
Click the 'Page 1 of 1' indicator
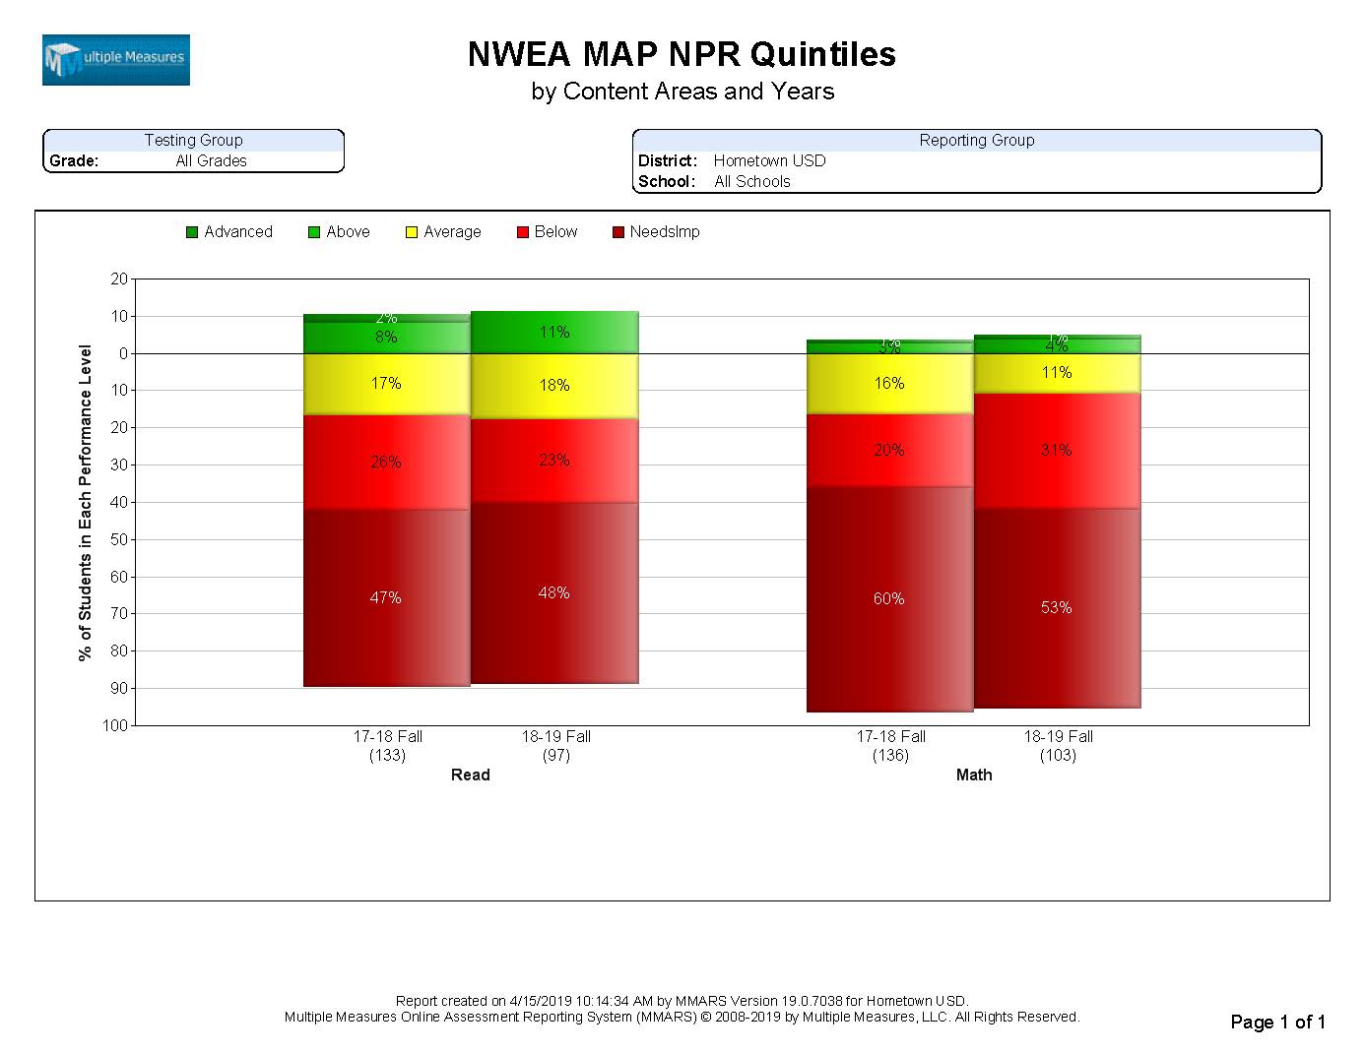1278,1023
